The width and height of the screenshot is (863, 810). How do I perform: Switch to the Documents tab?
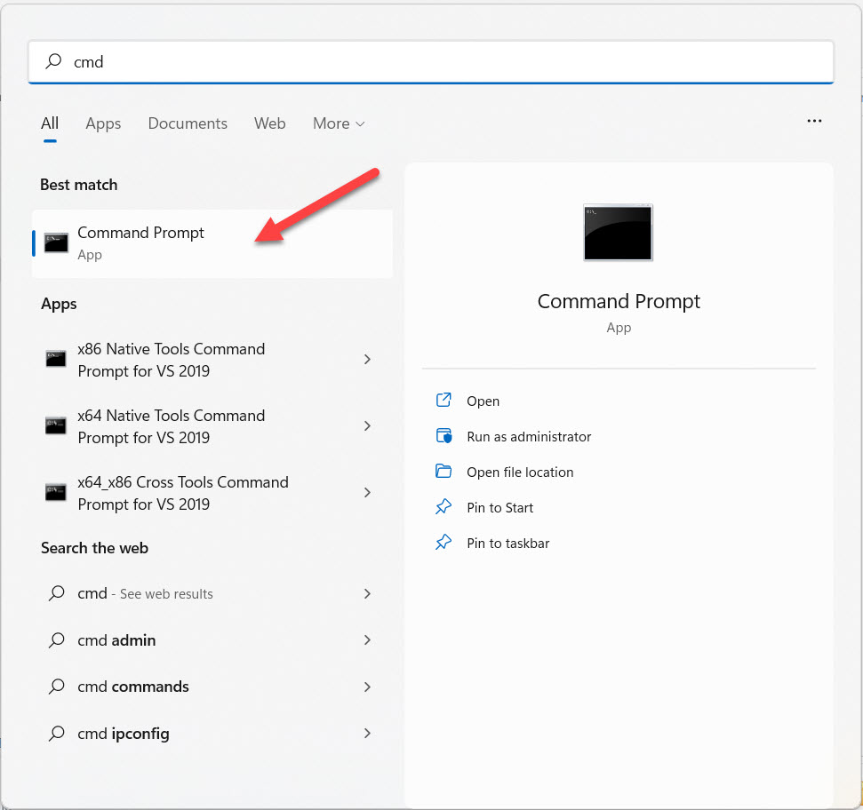(x=188, y=123)
